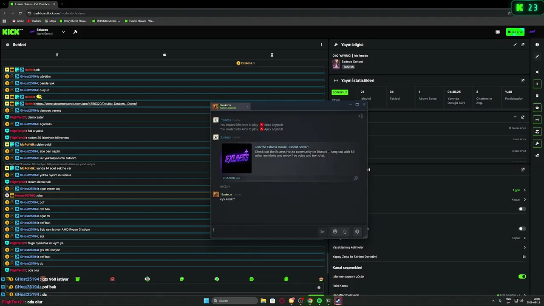Open the theatre mode icon beside Go Live
Image resolution: width=544 pixels, height=306 pixels.
click(498, 32)
